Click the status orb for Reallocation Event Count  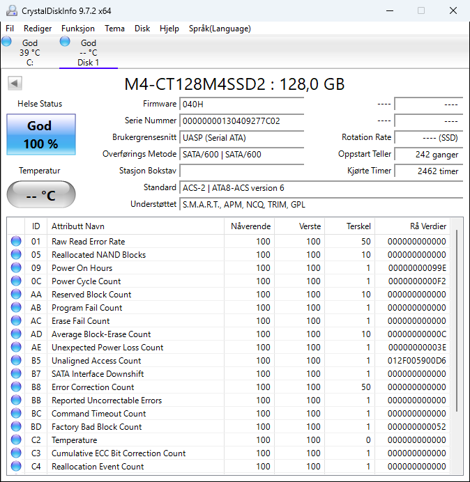click(x=16, y=466)
